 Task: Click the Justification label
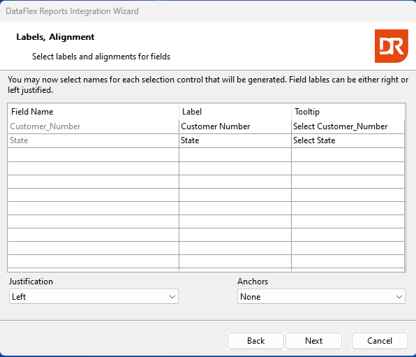pos(31,282)
